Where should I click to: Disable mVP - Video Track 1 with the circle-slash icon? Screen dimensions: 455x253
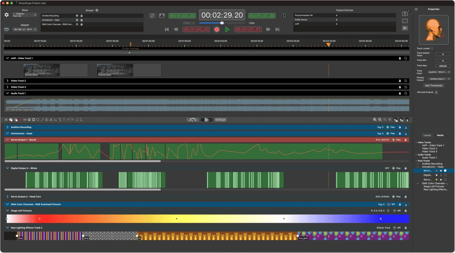tap(406, 58)
